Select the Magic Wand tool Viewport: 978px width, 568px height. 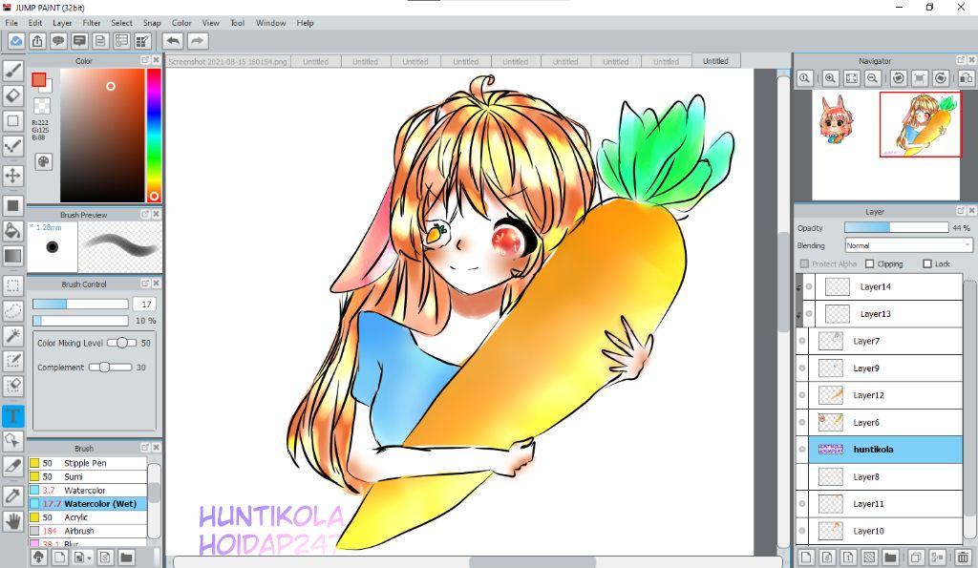pyautogui.click(x=13, y=335)
